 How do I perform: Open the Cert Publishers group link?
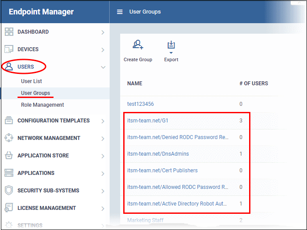click(162, 170)
